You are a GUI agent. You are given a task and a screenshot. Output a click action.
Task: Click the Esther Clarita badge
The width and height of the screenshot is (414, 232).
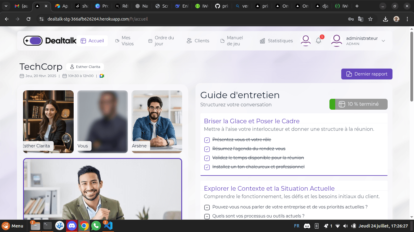coord(85,66)
